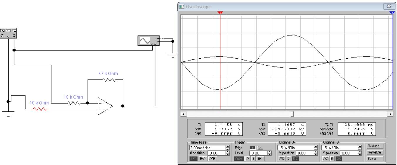Set Channel B coupling to DC
Image resolution: width=397 pixels, height=165 pixels.
339,159
